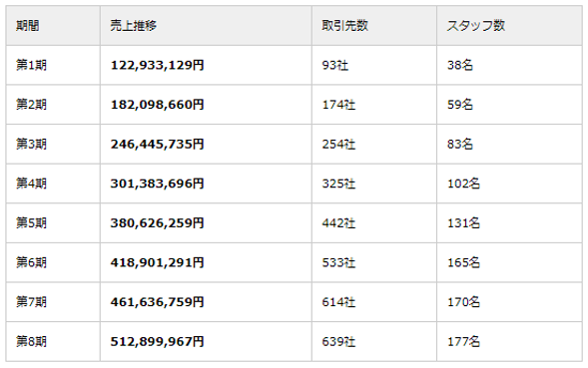588x368 pixels.
Task: Select staff count 165名
Action: (463, 262)
